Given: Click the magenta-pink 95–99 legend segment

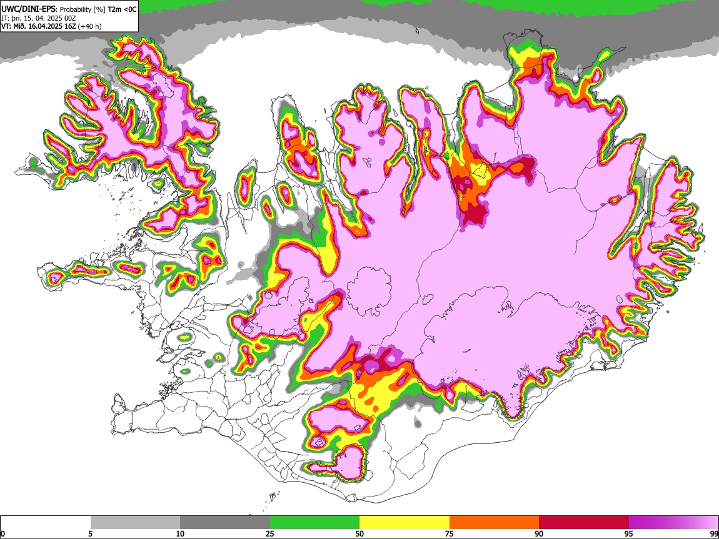Looking at the screenshot, I should tap(673, 522).
